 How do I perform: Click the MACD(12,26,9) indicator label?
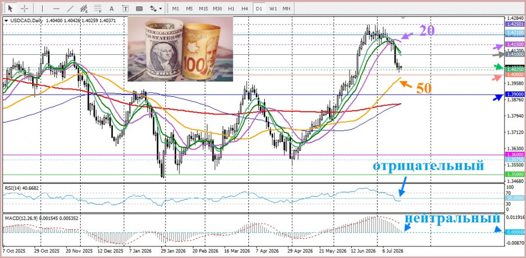[x=41, y=218]
